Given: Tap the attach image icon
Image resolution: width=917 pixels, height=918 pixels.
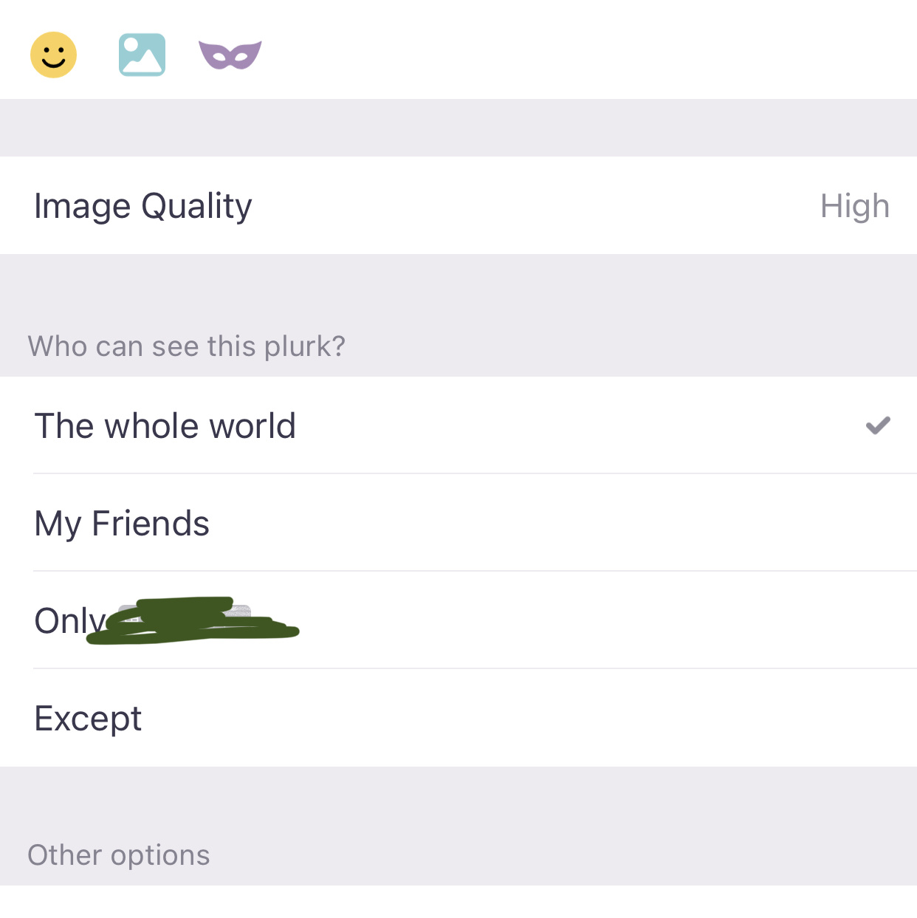Looking at the screenshot, I should 142,55.
